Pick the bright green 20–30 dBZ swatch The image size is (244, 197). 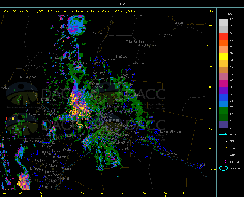point(223,111)
